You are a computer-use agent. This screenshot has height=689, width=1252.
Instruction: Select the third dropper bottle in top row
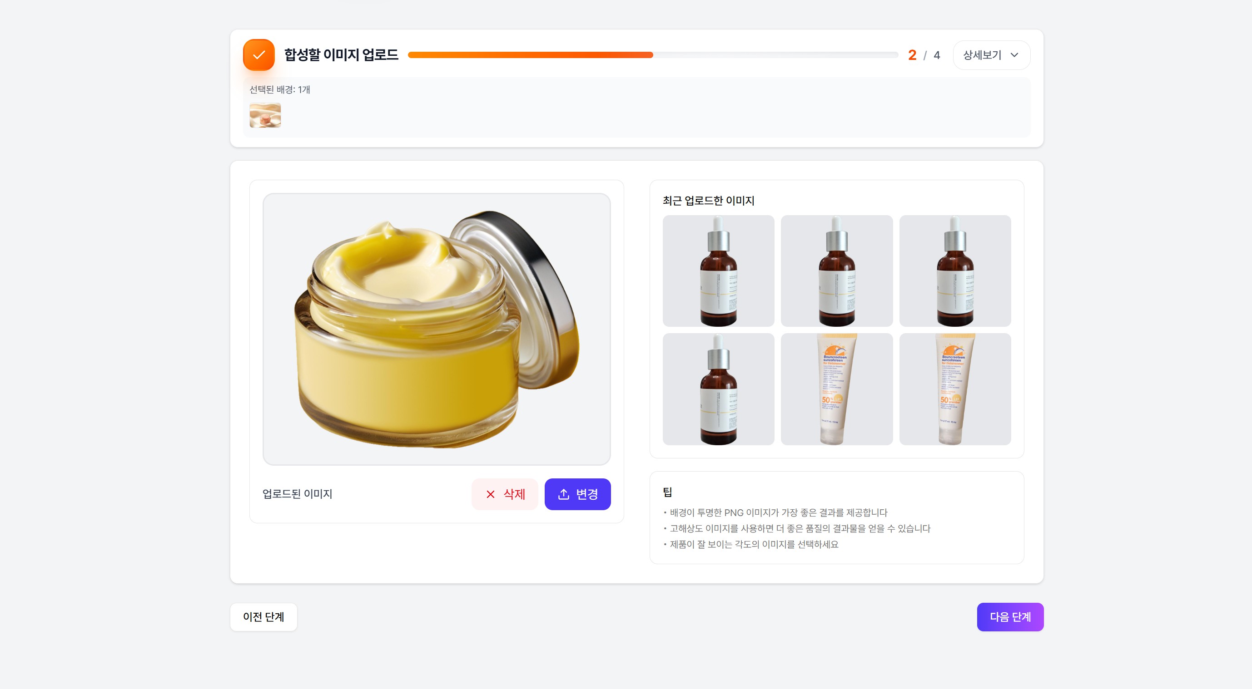click(x=955, y=271)
